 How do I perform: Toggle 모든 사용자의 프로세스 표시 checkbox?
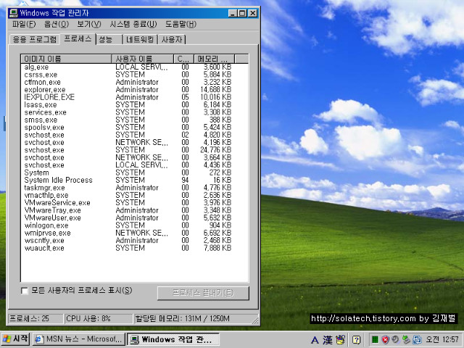coord(25,291)
